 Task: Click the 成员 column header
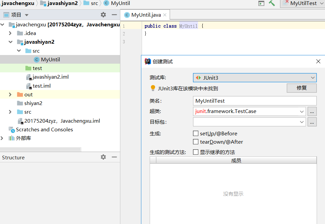coord(236,160)
